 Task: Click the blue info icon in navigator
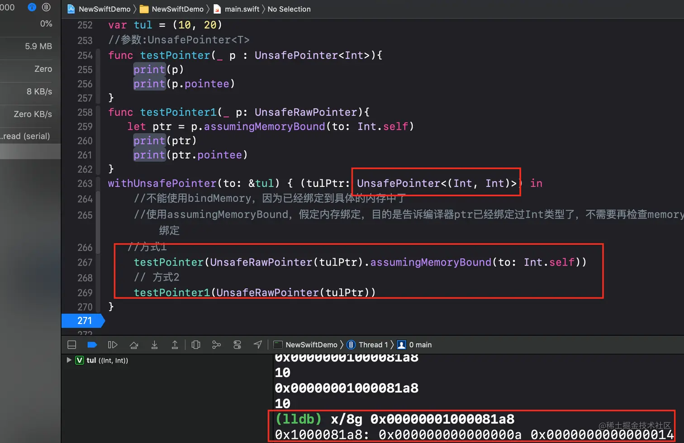pos(32,7)
